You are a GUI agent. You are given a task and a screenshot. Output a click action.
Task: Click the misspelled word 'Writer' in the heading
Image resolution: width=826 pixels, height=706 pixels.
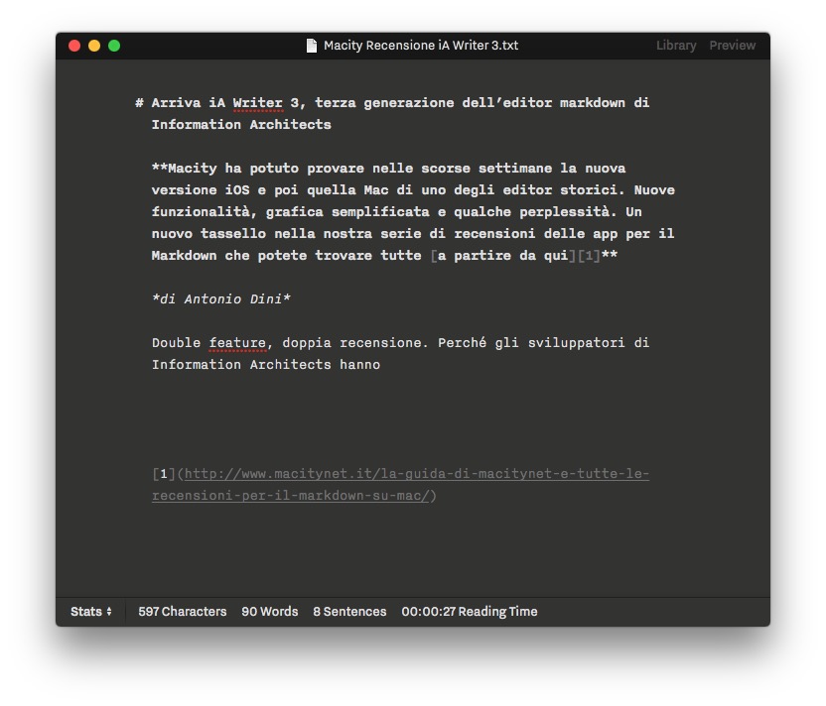point(258,103)
